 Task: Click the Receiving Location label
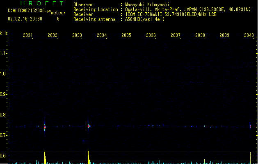[x=96, y=9]
